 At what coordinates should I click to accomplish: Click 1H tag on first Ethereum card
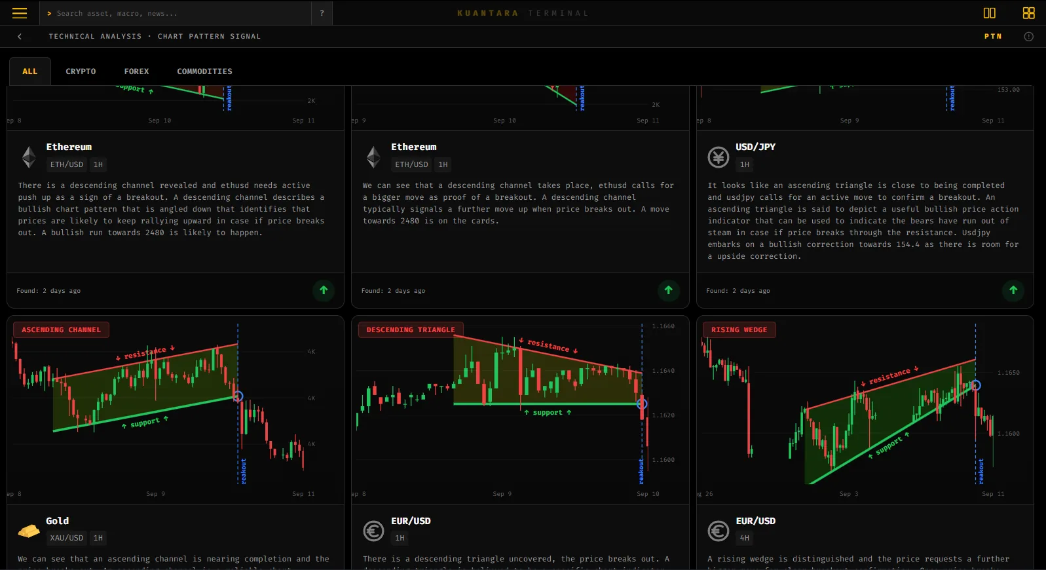pyautogui.click(x=98, y=164)
